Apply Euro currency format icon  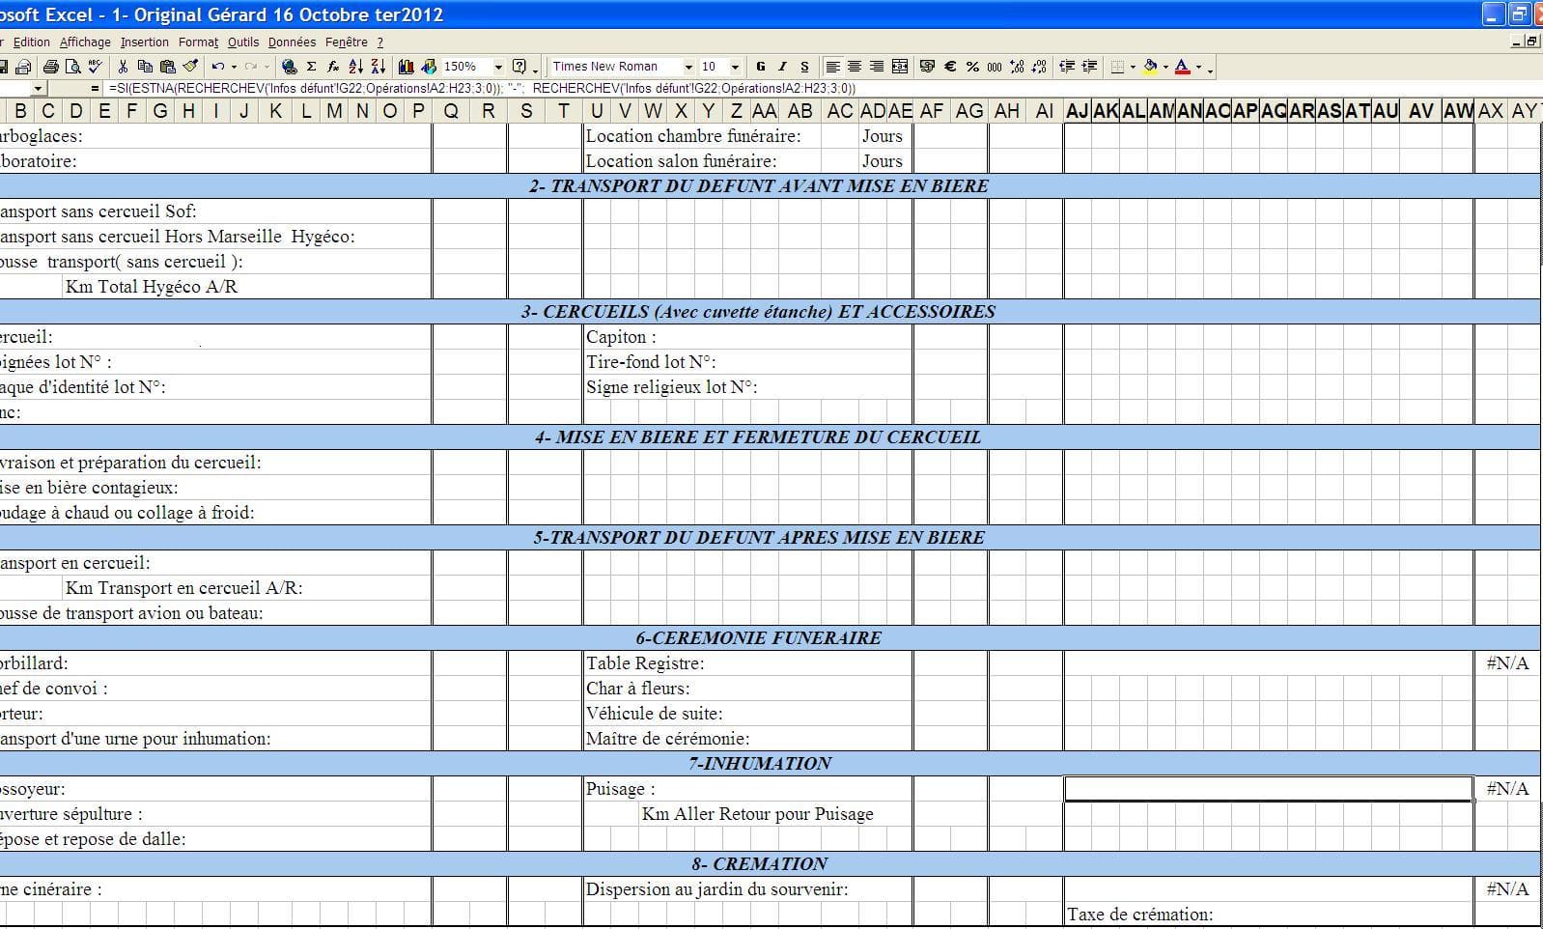point(950,67)
